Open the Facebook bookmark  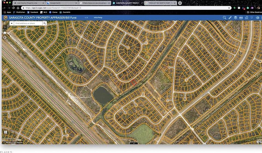32,12
